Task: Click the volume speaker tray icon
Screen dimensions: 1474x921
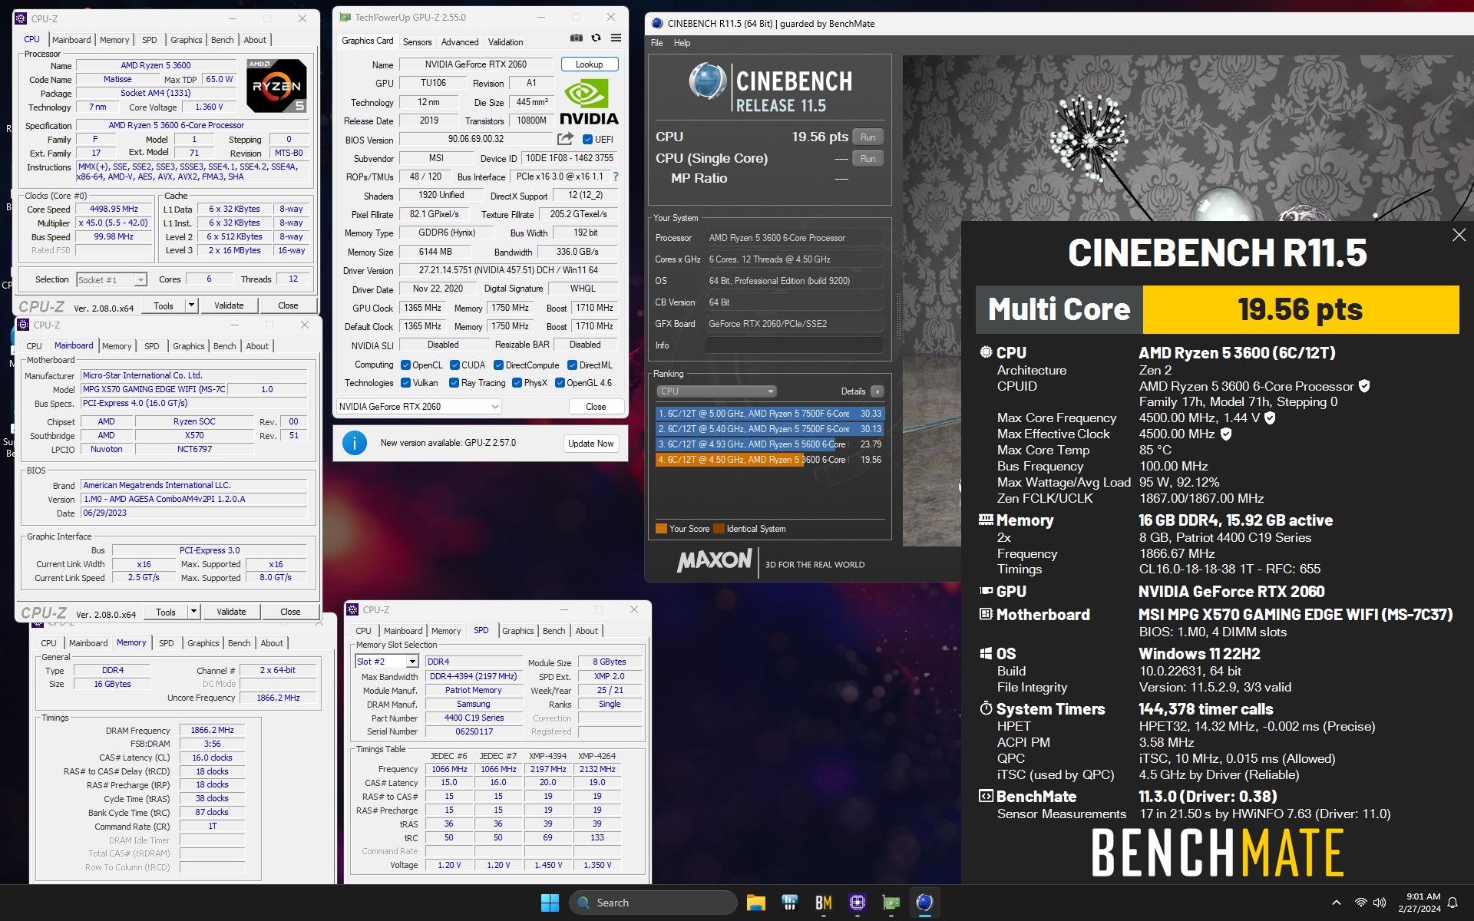Action: point(1380,903)
